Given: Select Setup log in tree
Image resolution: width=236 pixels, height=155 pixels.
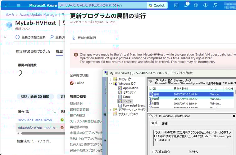Looking at the screenshot, I should [x=127, y=97].
